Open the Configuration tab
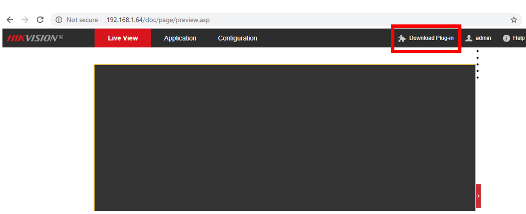 [237, 38]
